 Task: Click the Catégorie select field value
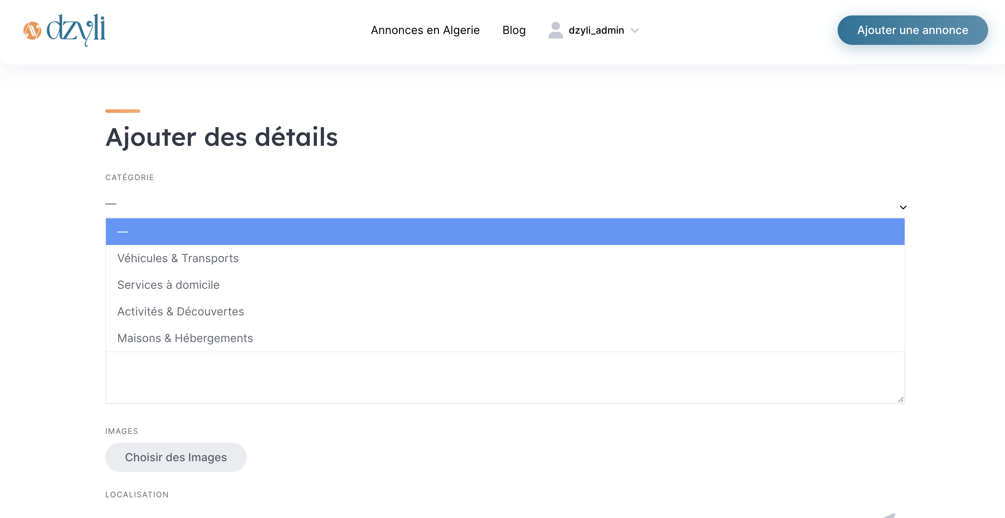pyautogui.click(x=505, y=204)
